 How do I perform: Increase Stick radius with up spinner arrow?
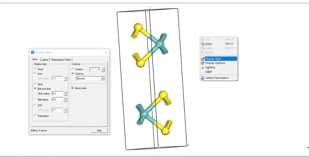(x=65, y=92)
